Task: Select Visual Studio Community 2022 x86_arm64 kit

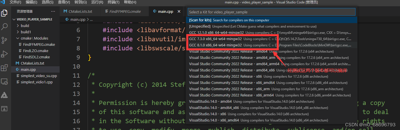Action: click(272, 95)
